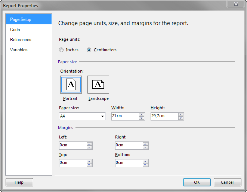
Task: Decrease Bottom margin with down arrow
Action: coord(145,165)
